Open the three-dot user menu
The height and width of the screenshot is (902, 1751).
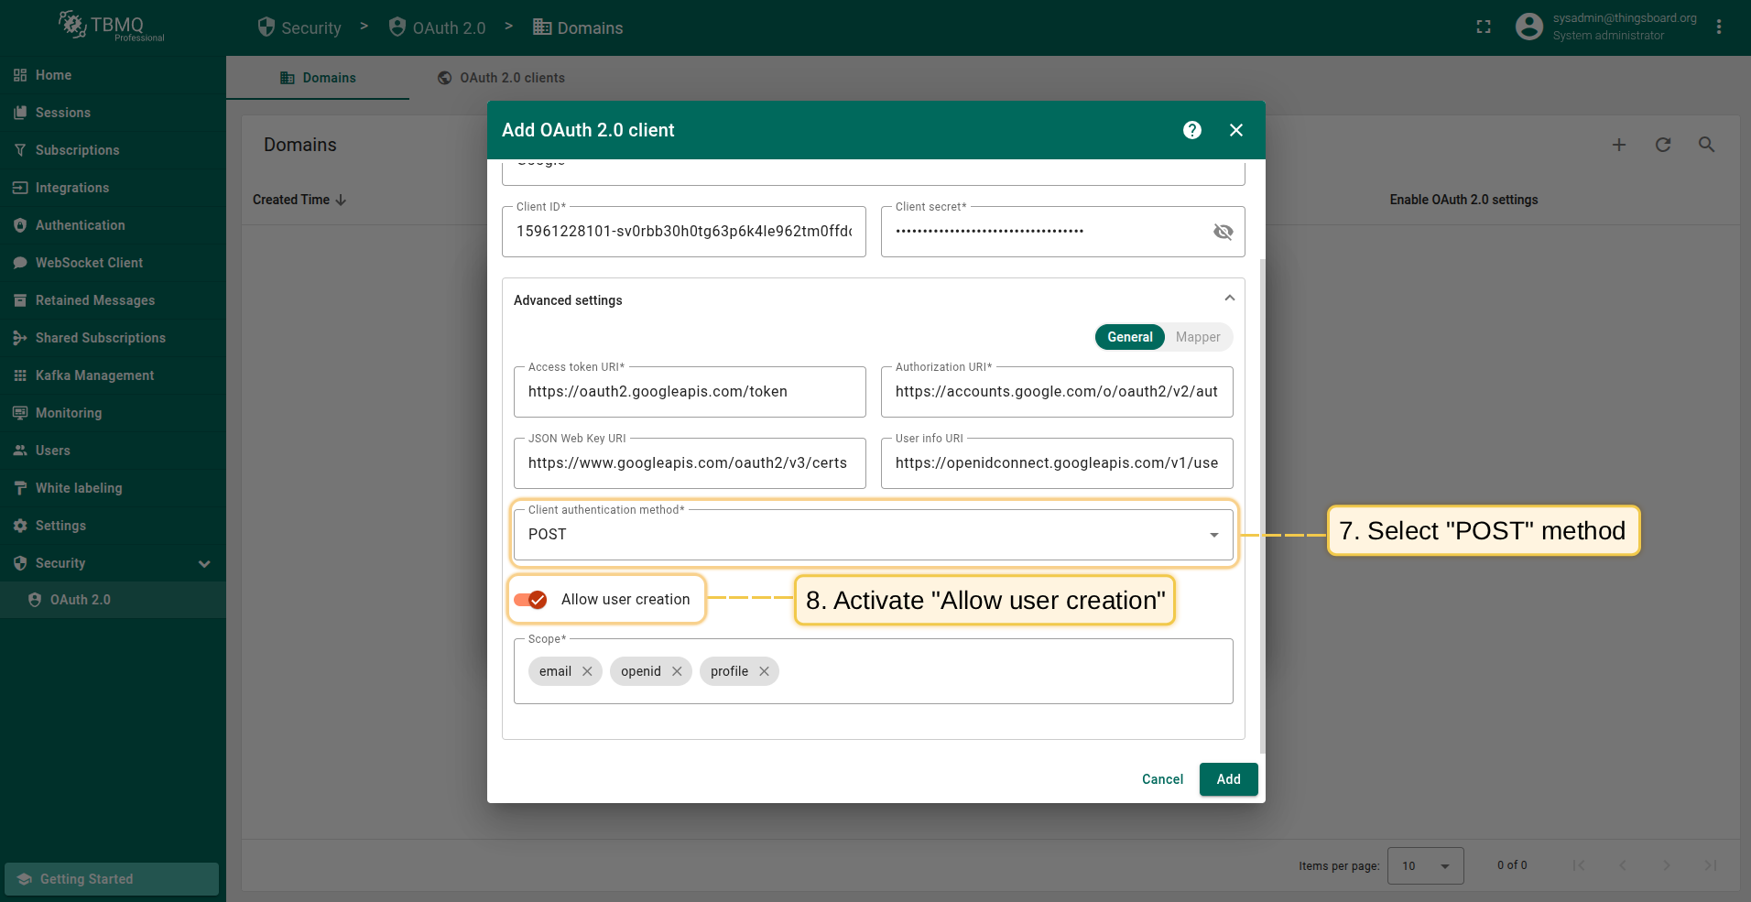1719,27
